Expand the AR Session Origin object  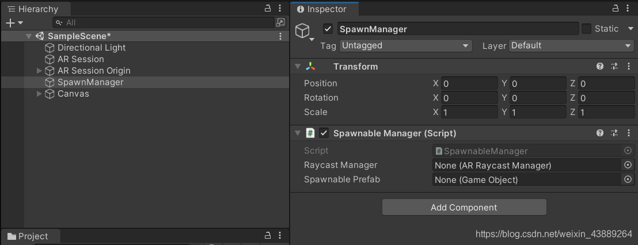click(40, 71)
